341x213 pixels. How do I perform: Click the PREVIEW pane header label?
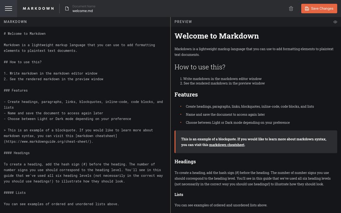[x=183, y=22]
